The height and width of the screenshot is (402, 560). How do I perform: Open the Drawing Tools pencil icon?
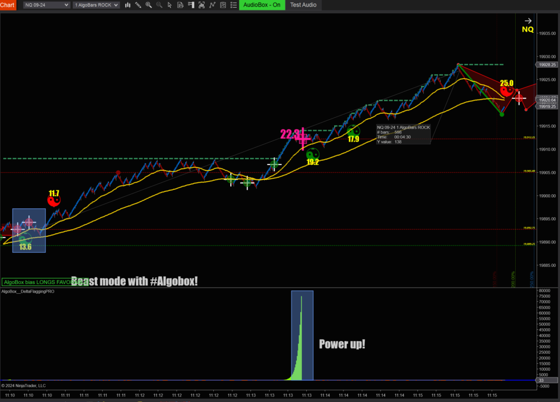click(138, 5)
